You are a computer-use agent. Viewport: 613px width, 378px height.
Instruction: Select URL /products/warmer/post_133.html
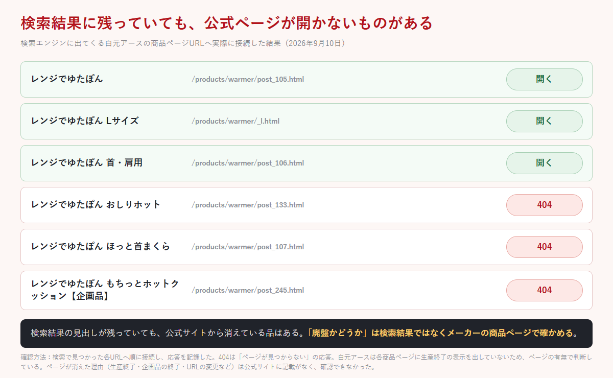click(248, 205)
